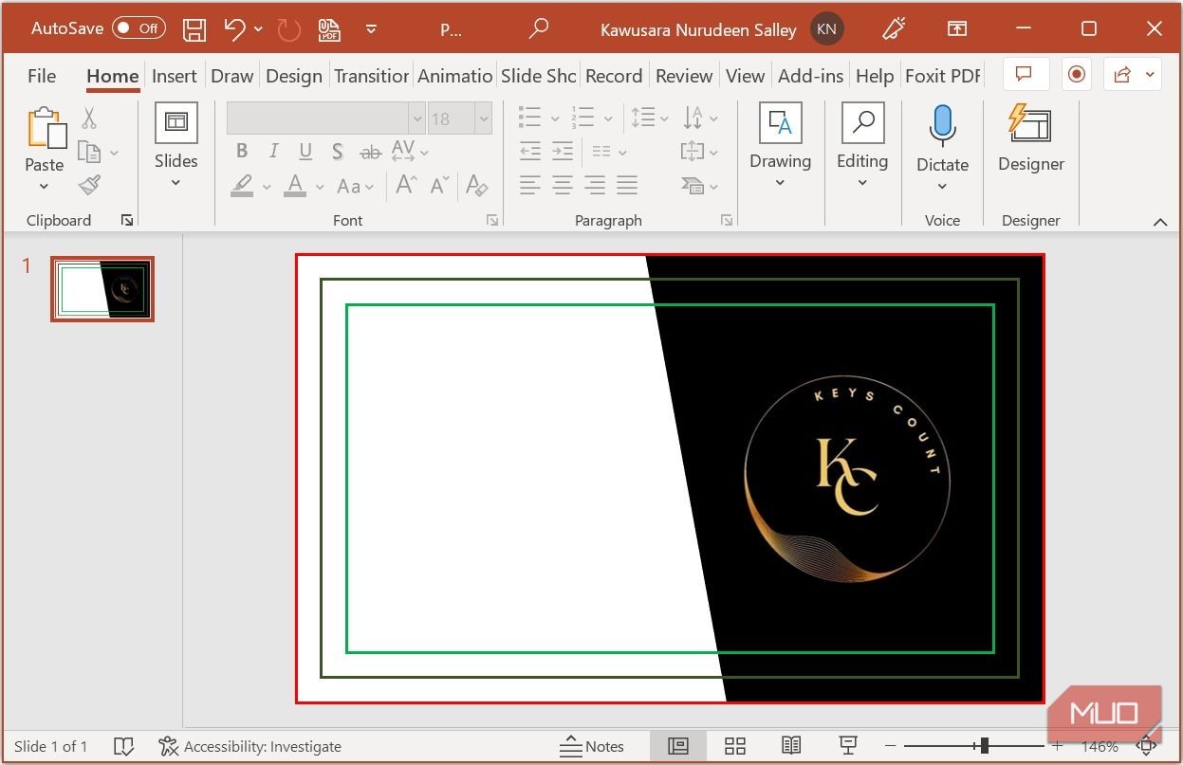Image resolution: width=1183 pixels, height=765 pixels.
Task: Click the Undo arrow icon
Action: point(234,29)
